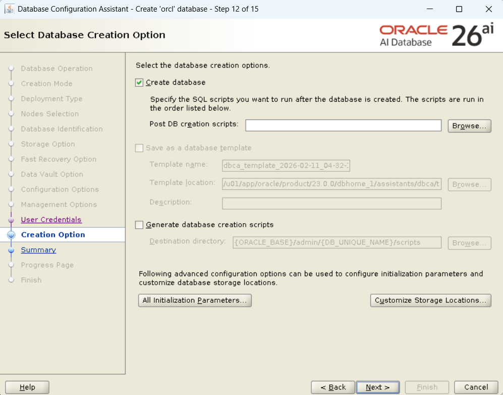Toggle Save as a database template checkbox
This screenshot has height=395, width=503.
tap(140, 148)
